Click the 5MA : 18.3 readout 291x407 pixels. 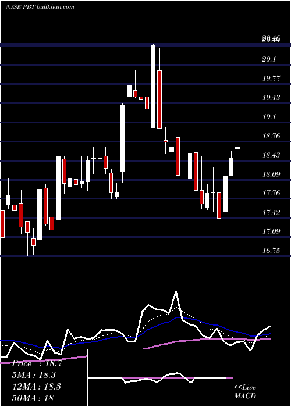(34, 375)
